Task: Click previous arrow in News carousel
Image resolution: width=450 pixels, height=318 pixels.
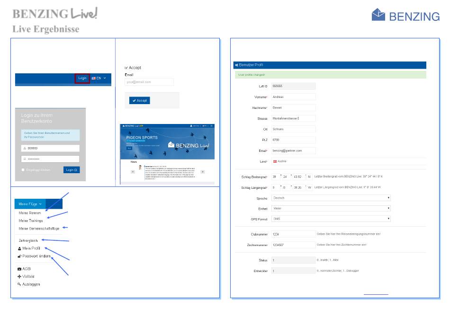Action: tap(133, 172)
